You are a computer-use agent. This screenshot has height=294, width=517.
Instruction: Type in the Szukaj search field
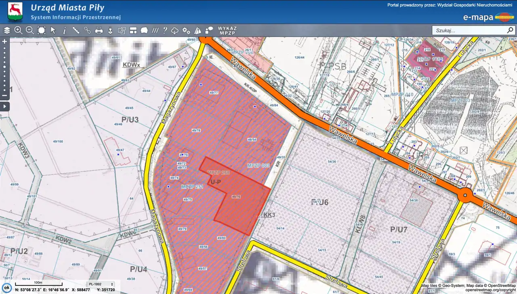(469, 30)
